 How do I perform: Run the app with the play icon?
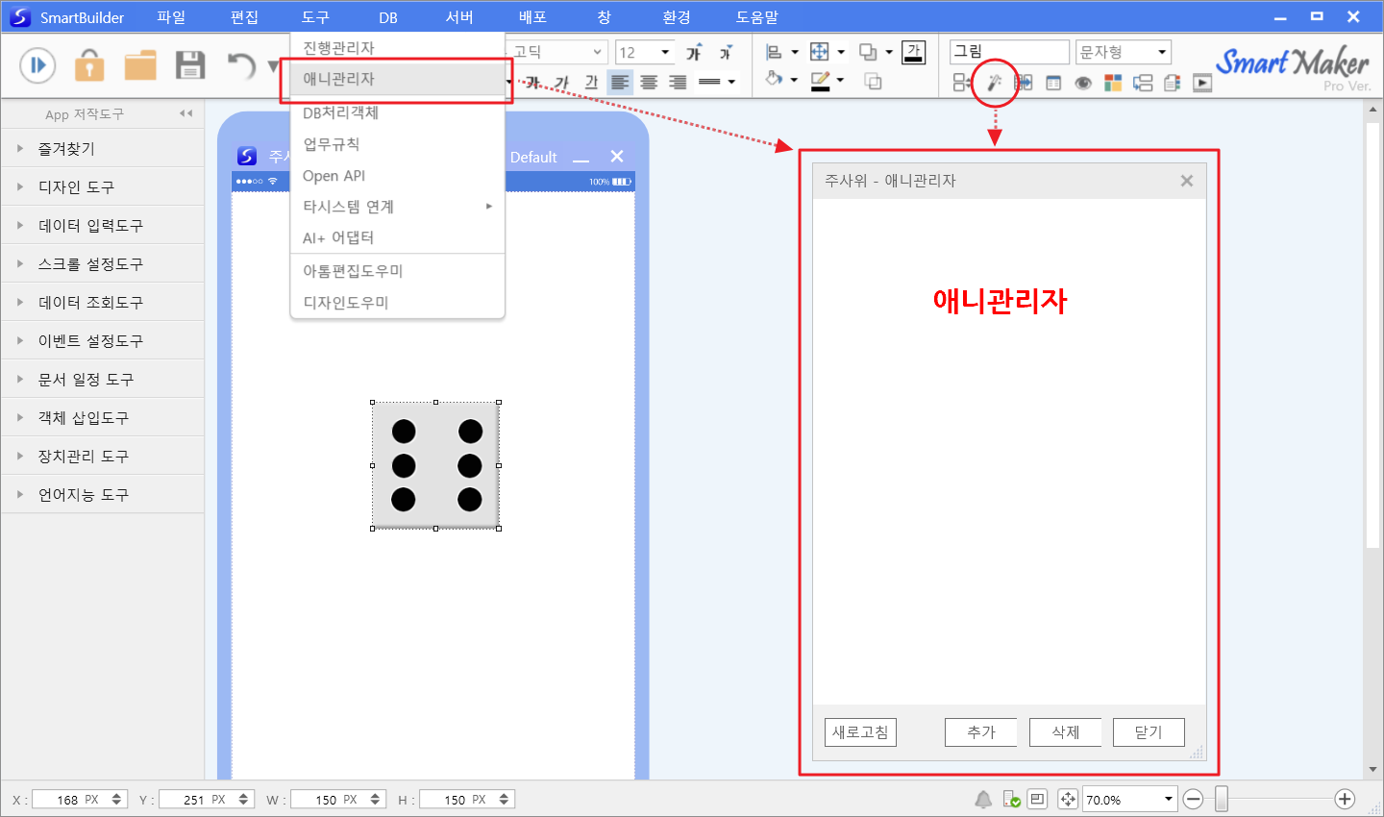(x=37, y=65)
